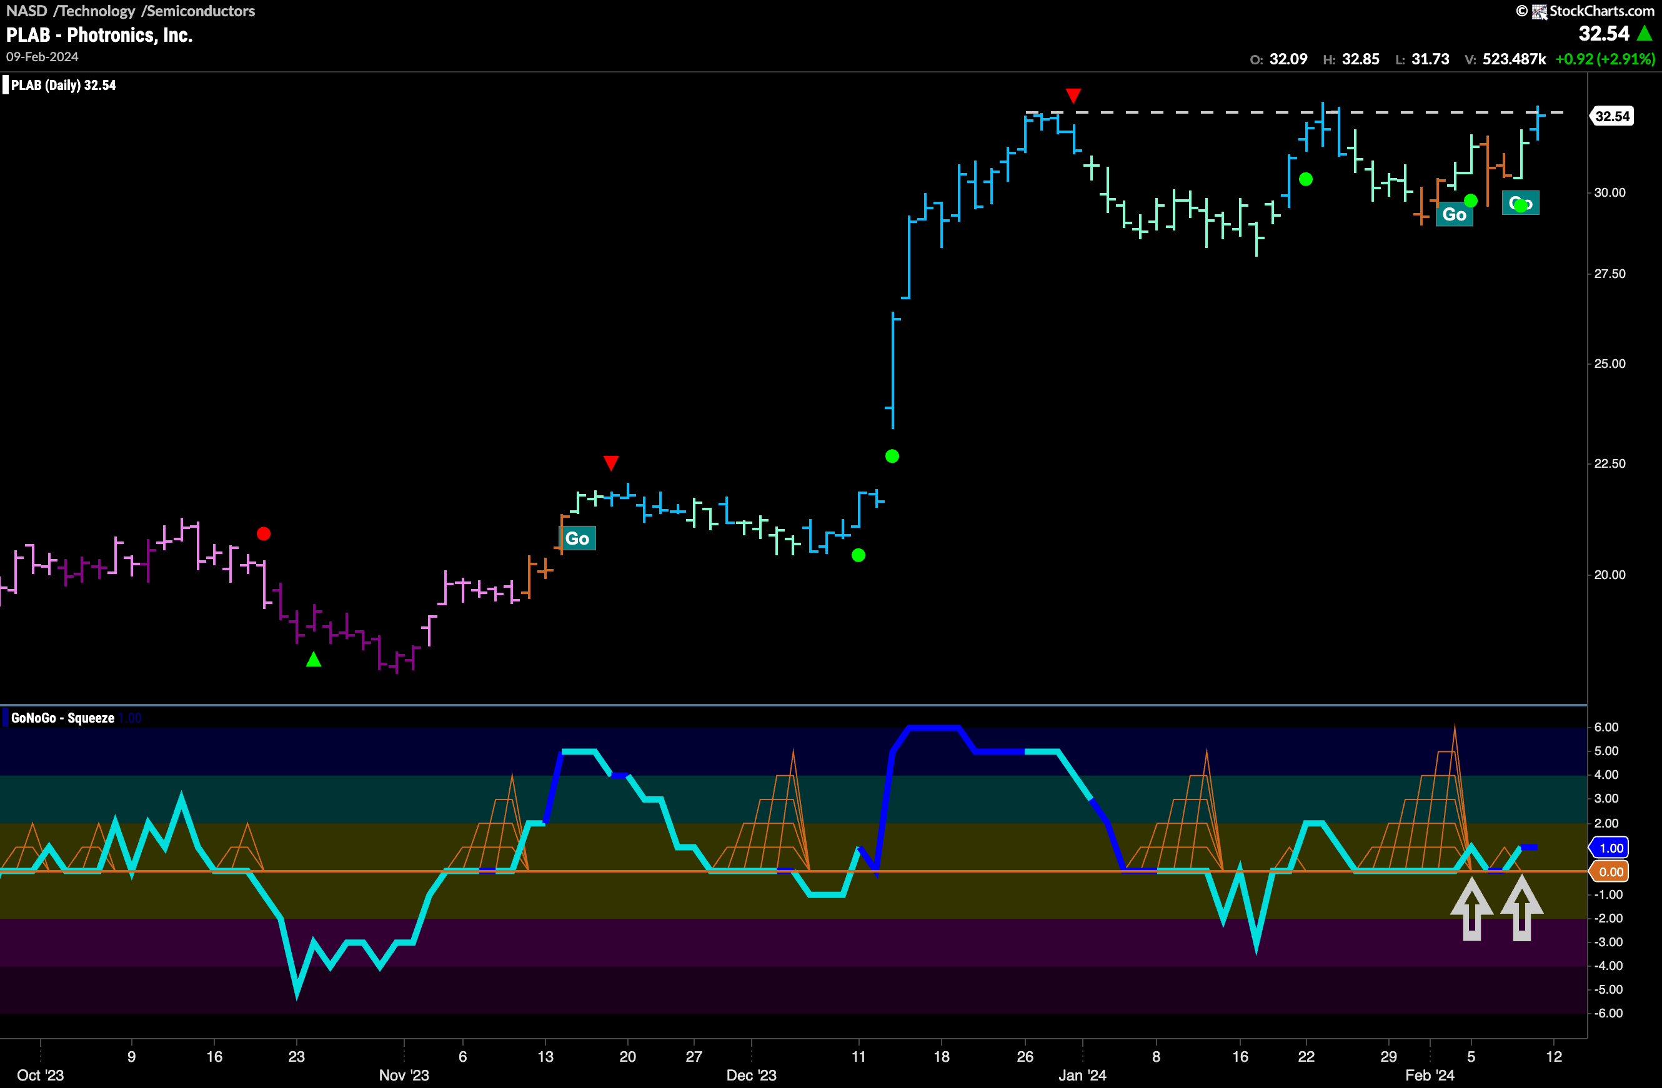Click the volume value 523.487k

point(1514,59)
